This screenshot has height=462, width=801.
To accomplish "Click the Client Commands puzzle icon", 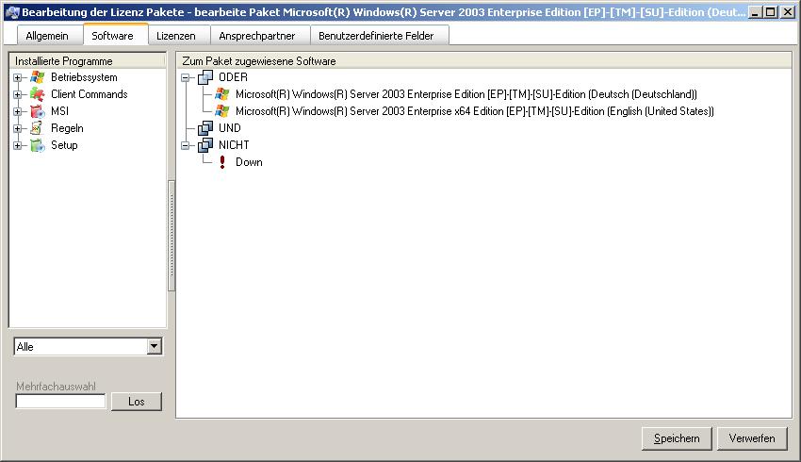I will pyautogui.click(x=38, y=94).
